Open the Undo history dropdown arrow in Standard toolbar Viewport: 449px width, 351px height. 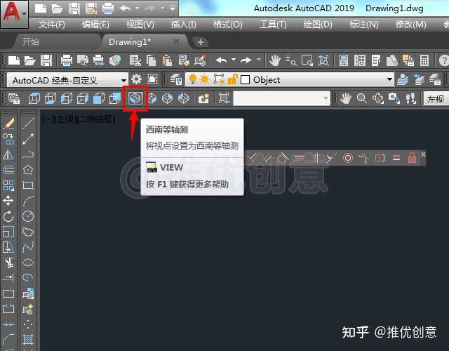click(234, 60)
